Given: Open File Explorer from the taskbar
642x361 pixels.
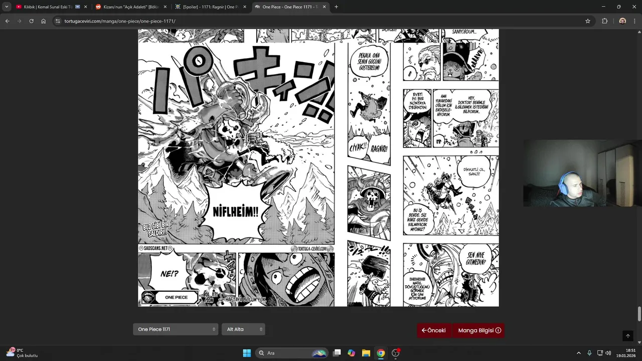Looking at the screenshot, I should click(x=366, y=353).
